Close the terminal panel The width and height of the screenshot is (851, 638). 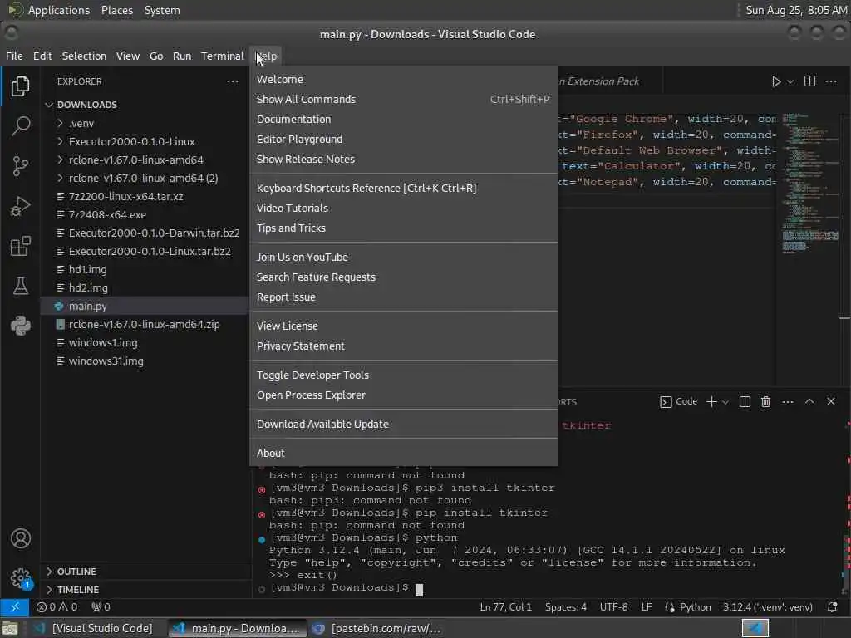coord(831,401)
